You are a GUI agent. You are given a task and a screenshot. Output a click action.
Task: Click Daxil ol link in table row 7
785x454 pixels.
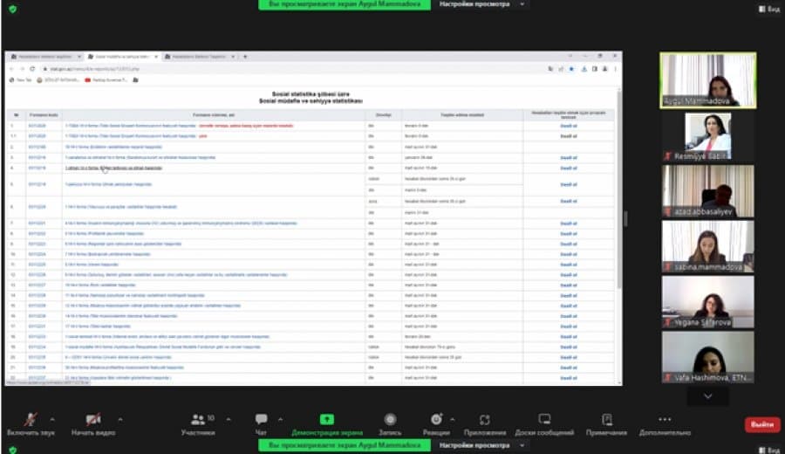point(568,224)
